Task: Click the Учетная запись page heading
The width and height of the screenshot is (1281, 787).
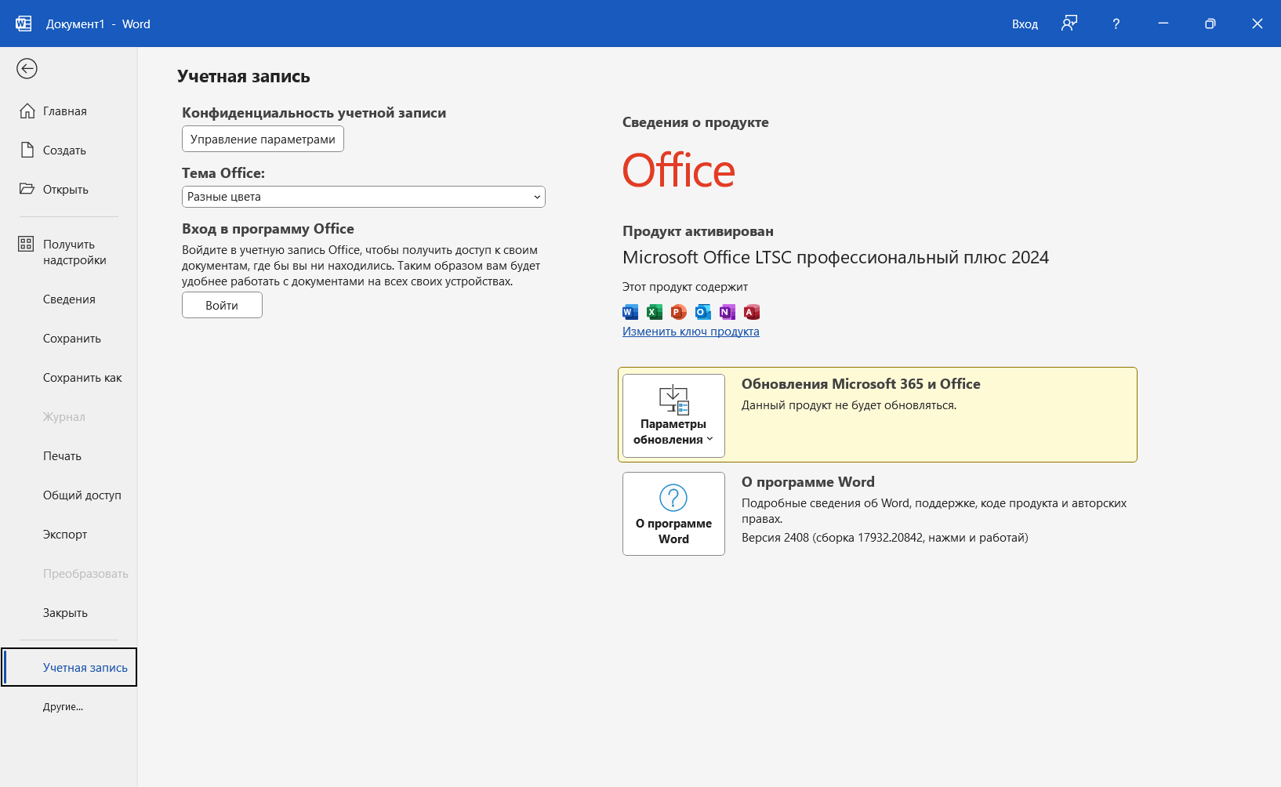Action: 244,77
